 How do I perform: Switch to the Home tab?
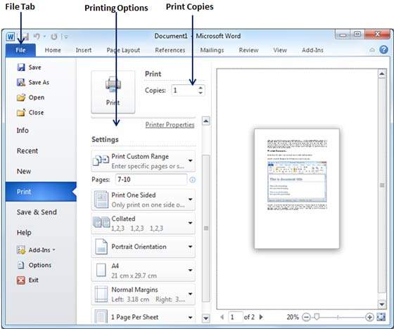[53, 50]
